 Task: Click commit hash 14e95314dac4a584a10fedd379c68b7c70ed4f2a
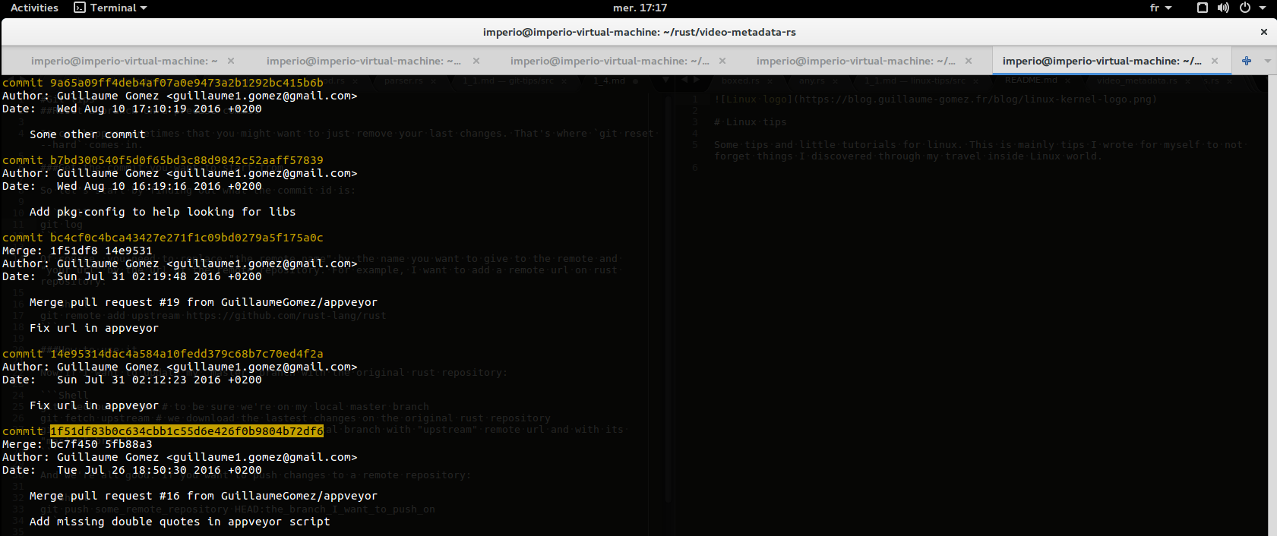187,354
